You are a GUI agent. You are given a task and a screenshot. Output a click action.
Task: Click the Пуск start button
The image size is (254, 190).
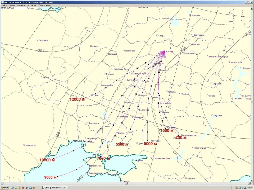pyautogui.click(x=4, y=188)
